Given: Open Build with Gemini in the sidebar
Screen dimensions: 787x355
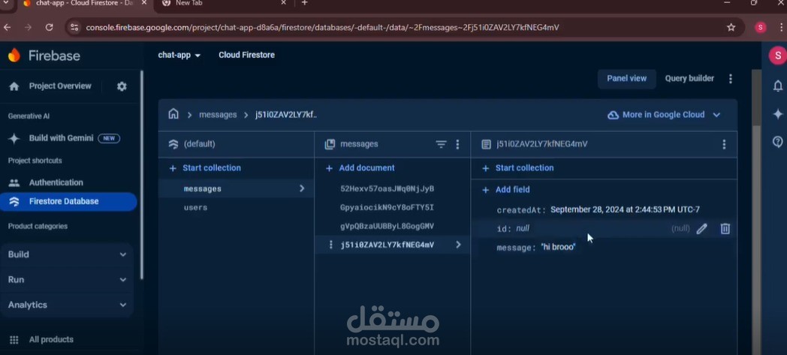Looking at the screenshot, I should click(62, 138).
